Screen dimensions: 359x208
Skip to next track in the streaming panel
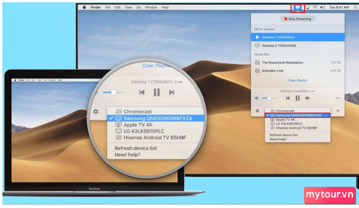click(x=308, y=98)
